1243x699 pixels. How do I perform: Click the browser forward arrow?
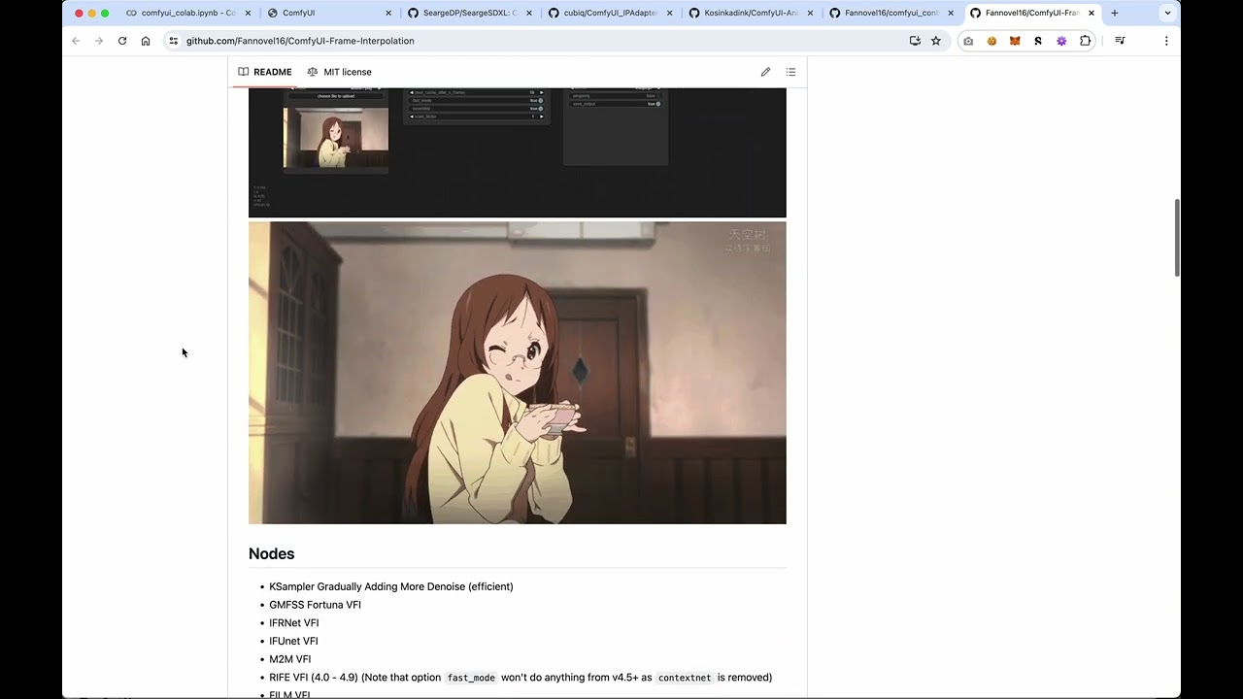click(99, 41)
